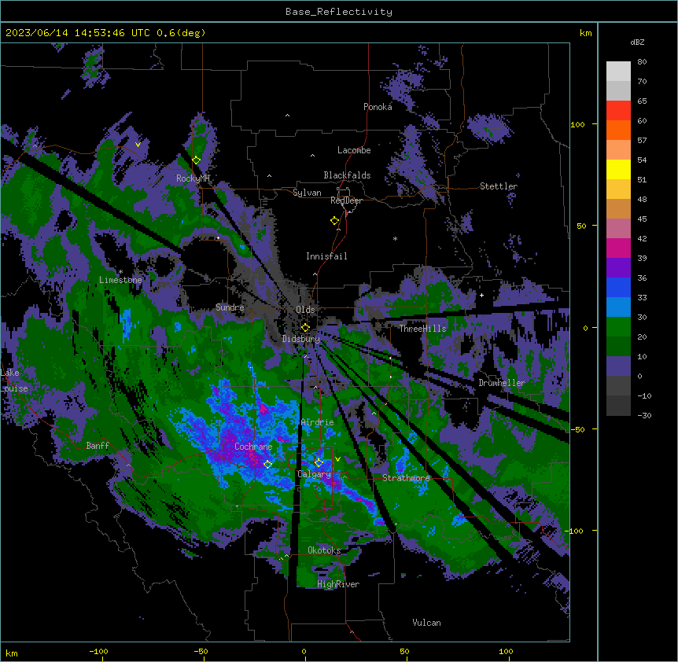Click the Cochrane city label
Image resolution: width=678 pixels, height=662 pixels.
[x=253, y=447]
